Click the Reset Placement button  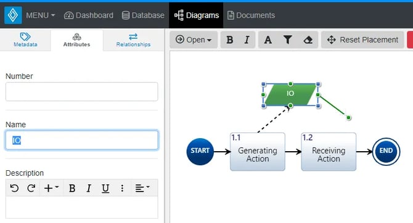[362, 40]
